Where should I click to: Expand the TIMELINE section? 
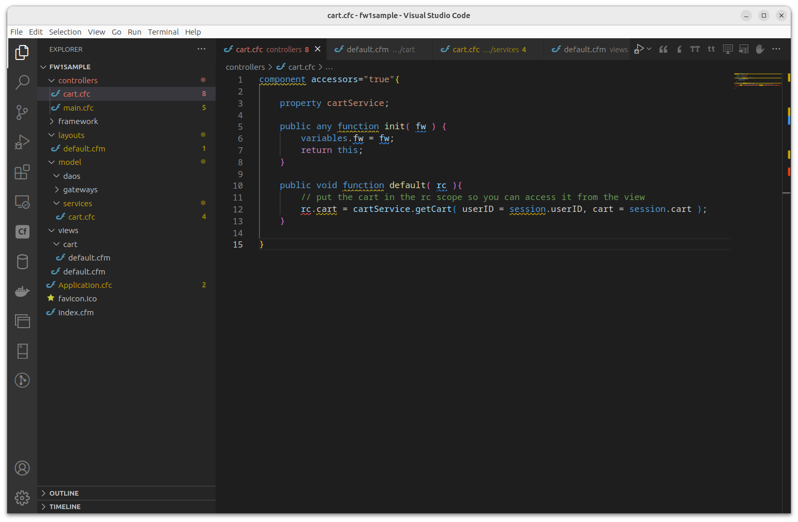43,507
